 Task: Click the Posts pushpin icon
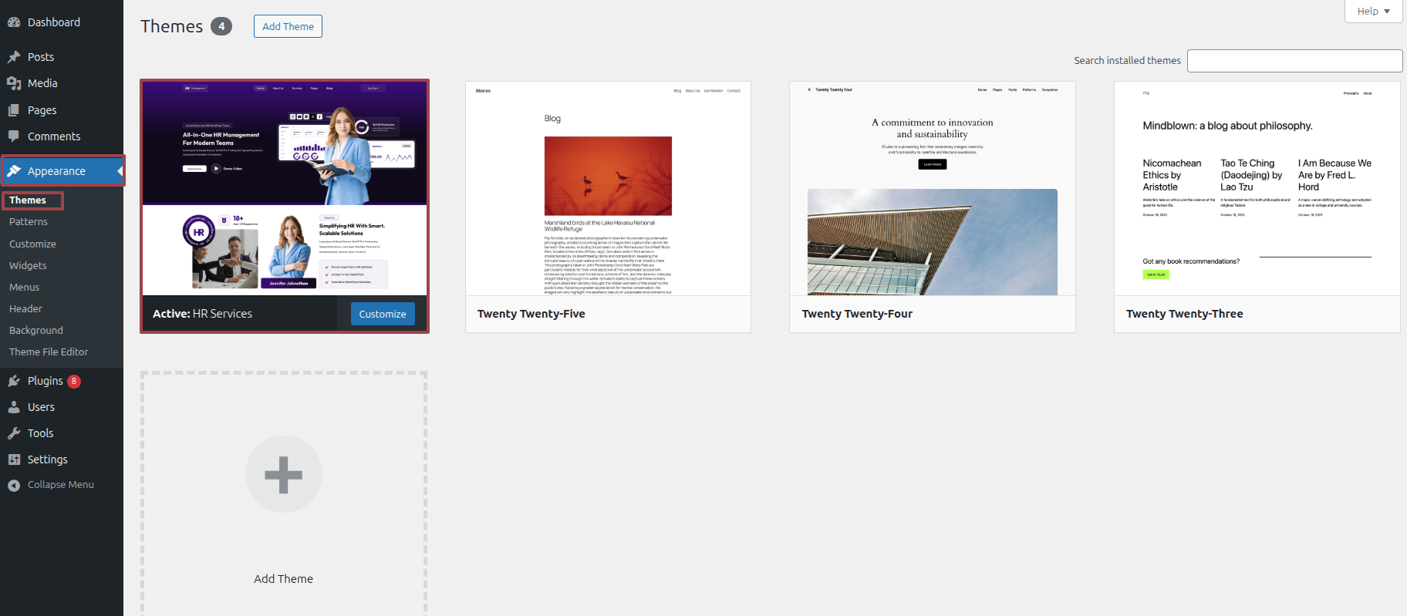[x=14, y=57]
